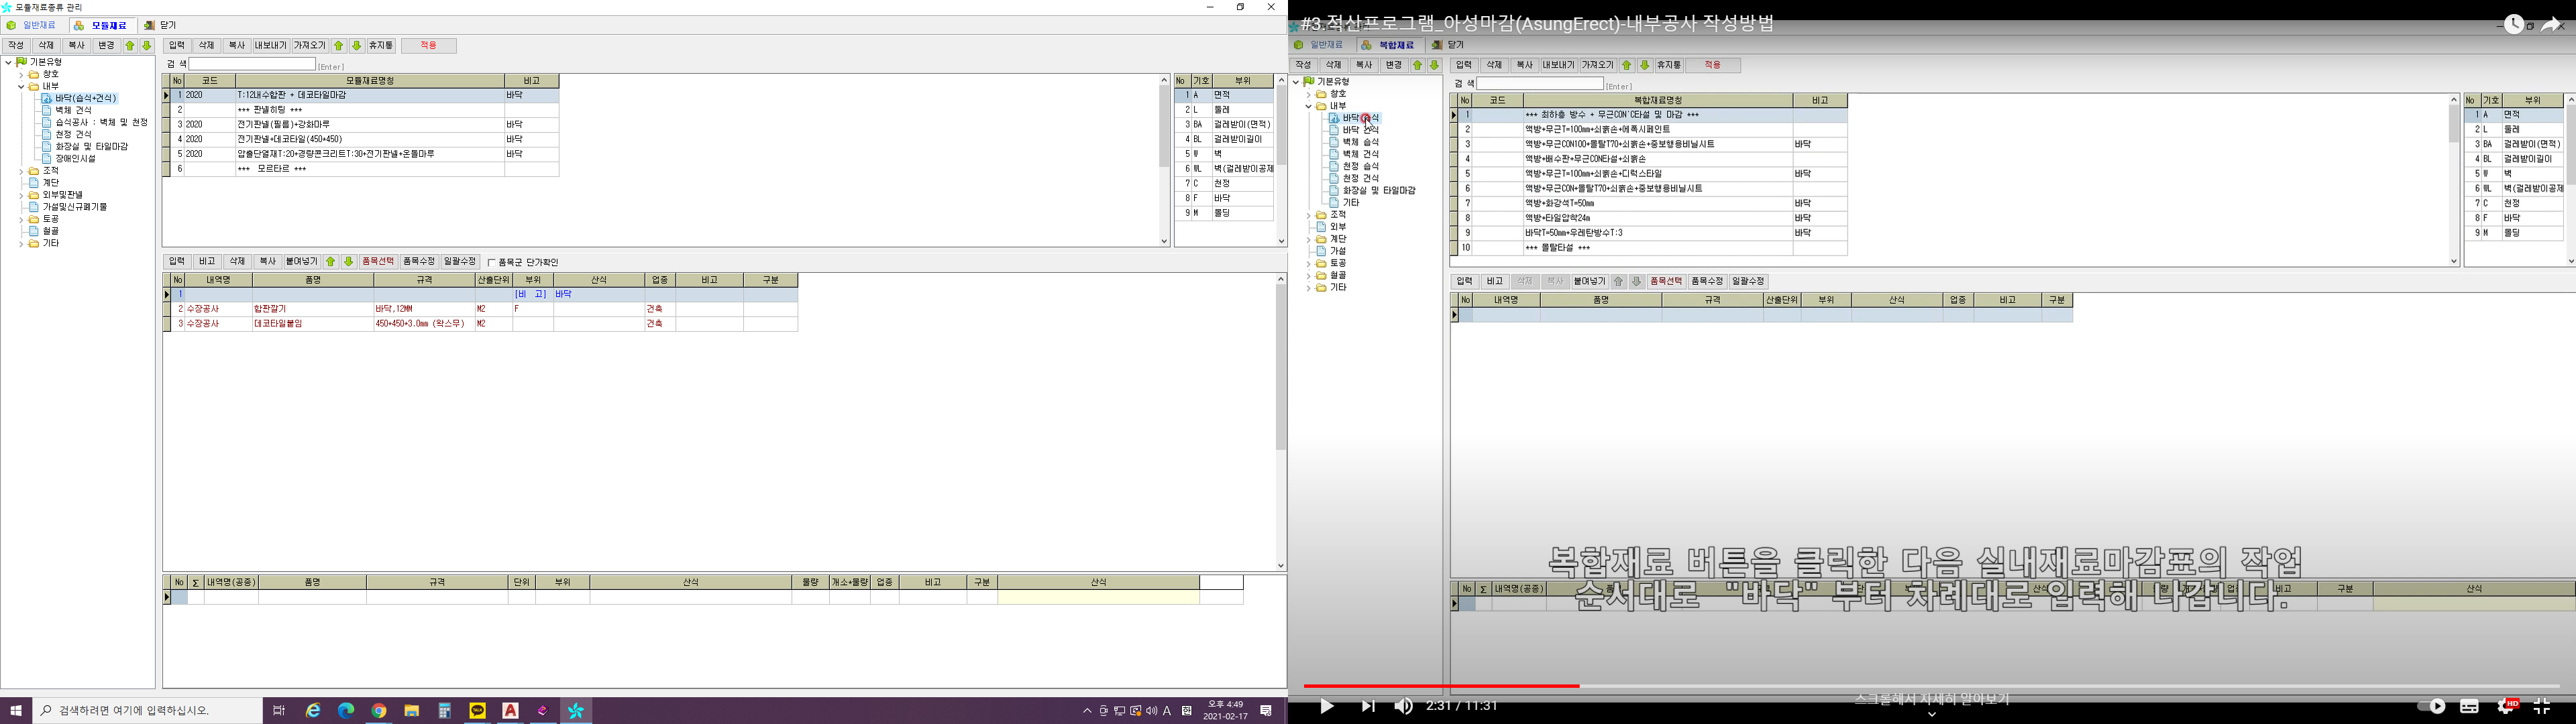The height and width of the screenshot is (724, 2576).
Task: Skip to the next video
Action: pyautogui.click(x=1367, y=706)
